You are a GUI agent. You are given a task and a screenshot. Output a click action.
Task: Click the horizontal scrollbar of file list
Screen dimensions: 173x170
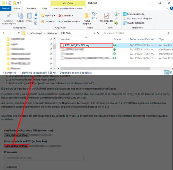point(105,69)
